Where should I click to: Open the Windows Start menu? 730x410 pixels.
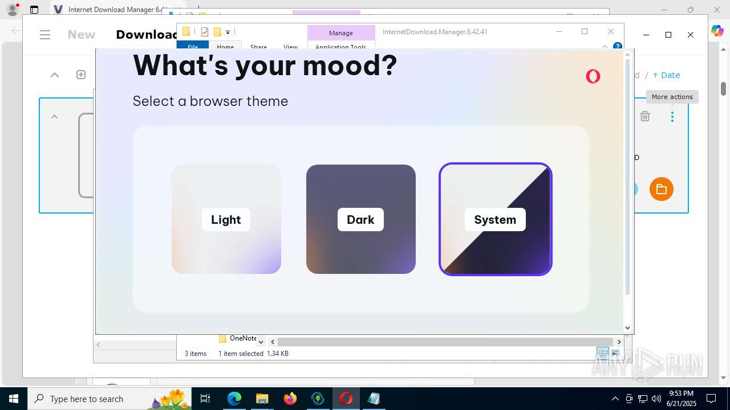coord(14,399)
